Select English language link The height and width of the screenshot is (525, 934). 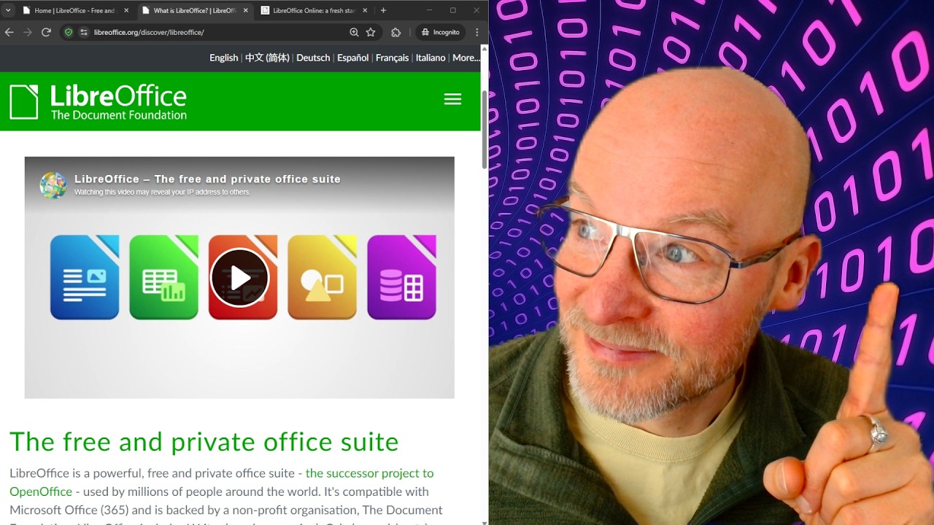point(223,58)
